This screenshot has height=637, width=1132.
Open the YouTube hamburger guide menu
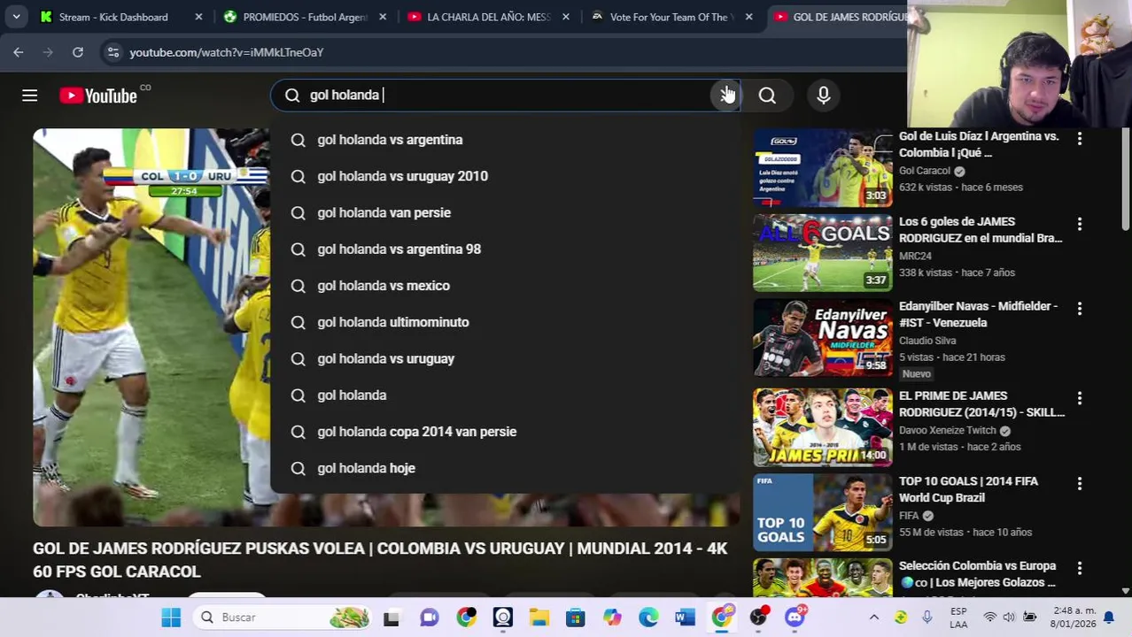[29, 96]
